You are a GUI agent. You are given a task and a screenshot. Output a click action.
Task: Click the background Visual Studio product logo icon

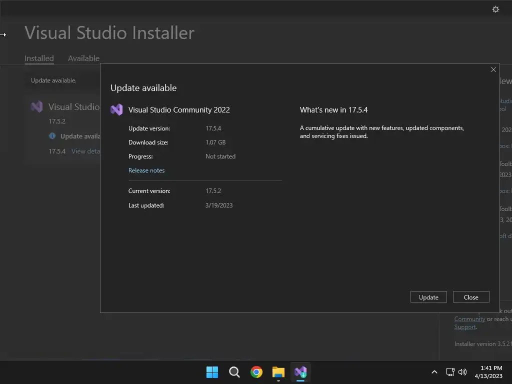(37, 107)
